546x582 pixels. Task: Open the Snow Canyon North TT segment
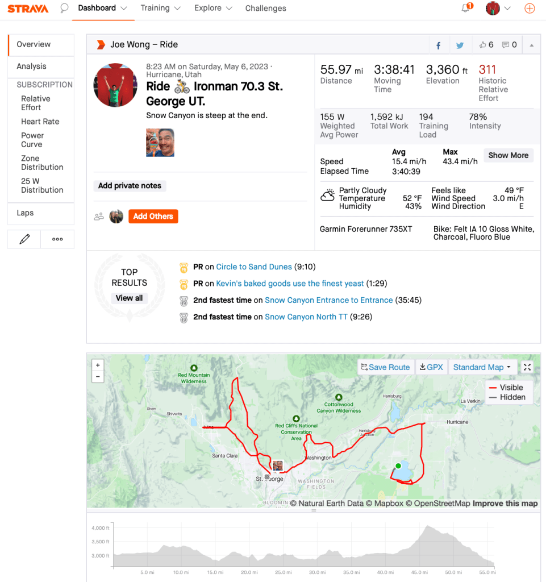pyautogui.click(x=306, y=317)
